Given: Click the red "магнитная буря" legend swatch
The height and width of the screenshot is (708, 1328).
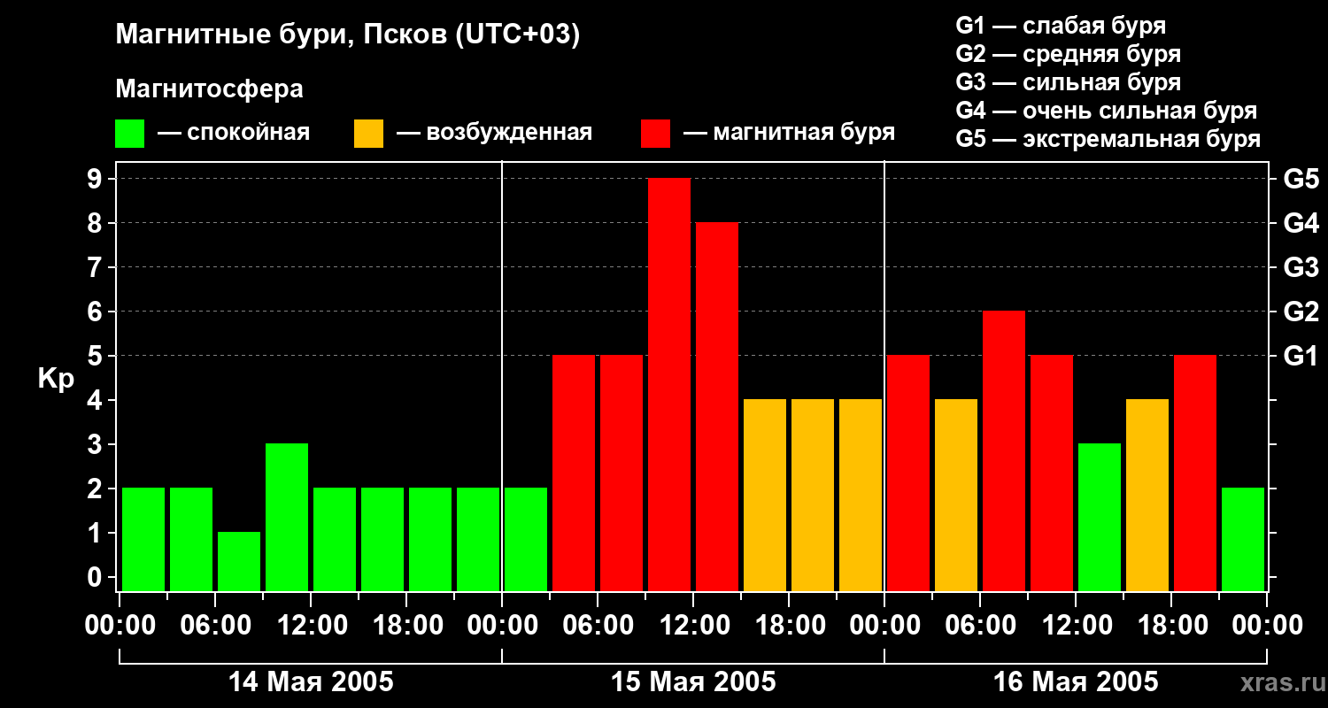Looking at the screenshot, I should pos(655,134).
